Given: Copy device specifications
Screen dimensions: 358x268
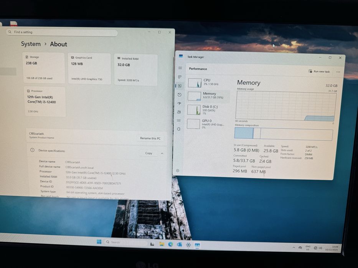Looking at the screenshot, I should click(x=148, y=153).
